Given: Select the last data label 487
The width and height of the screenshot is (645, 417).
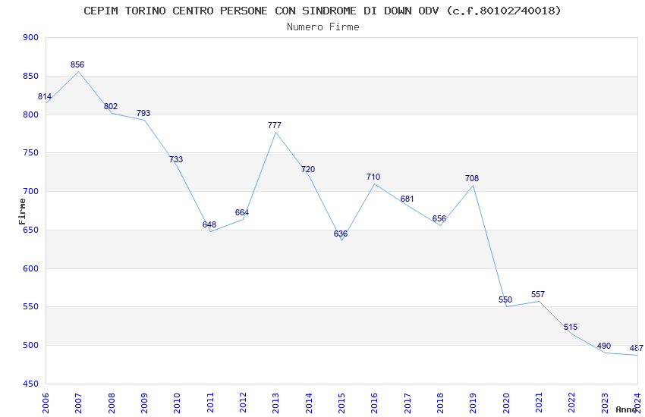Looking at the screenshot, I should point(637,349).
